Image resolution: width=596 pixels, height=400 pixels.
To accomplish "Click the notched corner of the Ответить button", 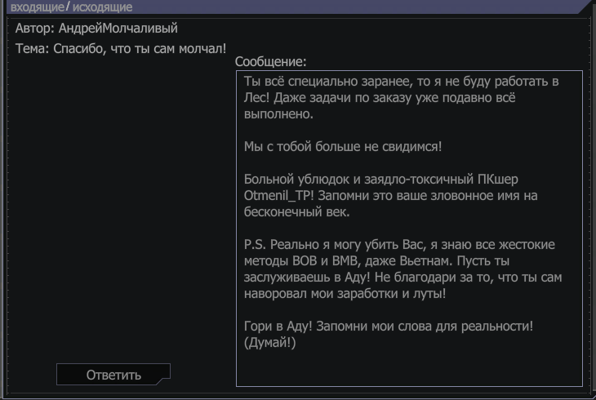I will (x=164, y=380).
